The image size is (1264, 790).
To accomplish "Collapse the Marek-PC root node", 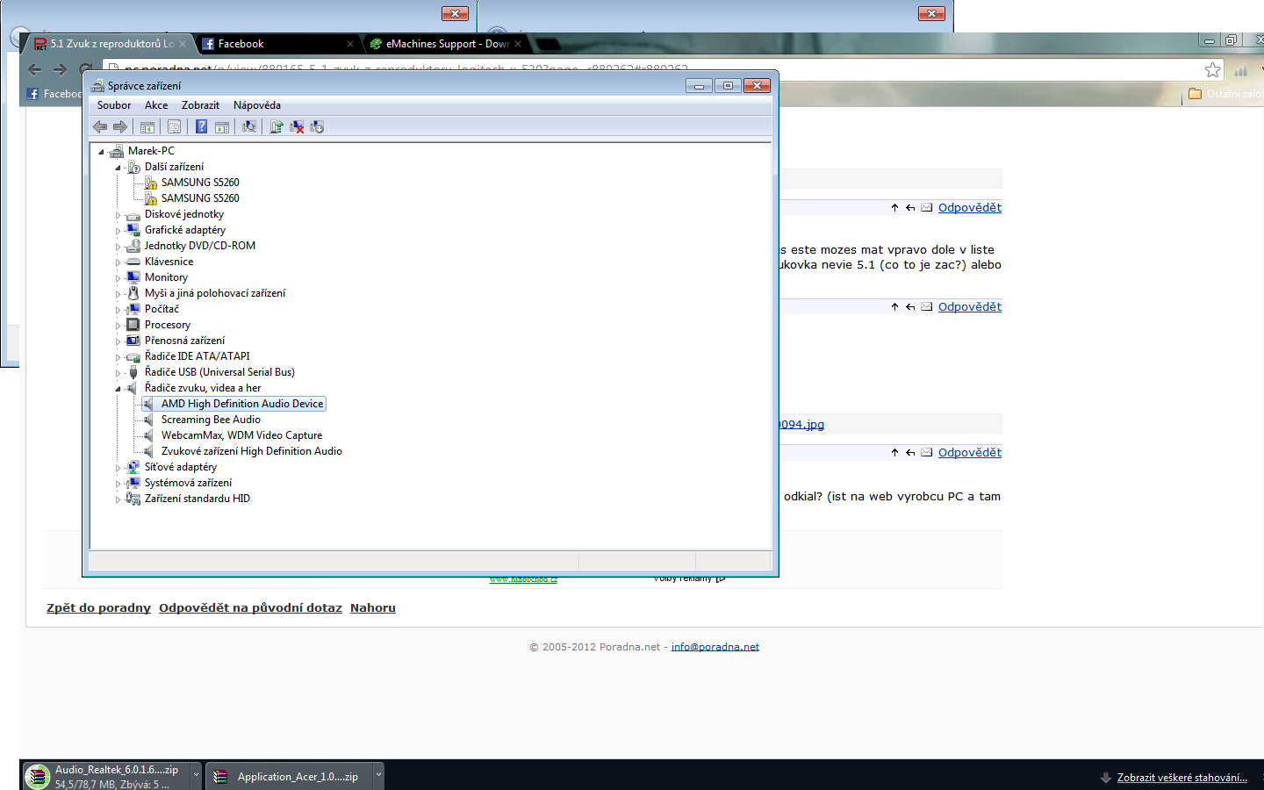I will (101, 152).
